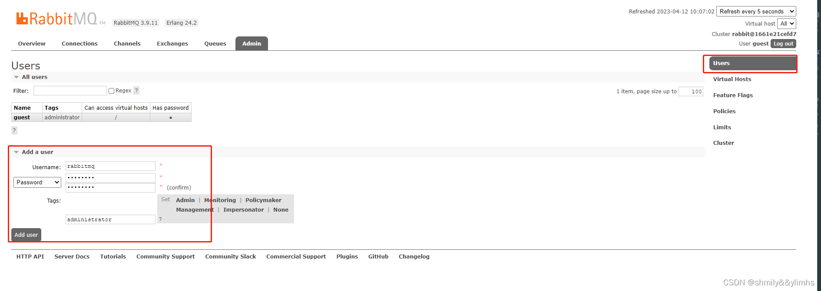Screen dimensions: 821x291
Task: Open the guest user link
Action: 22,117
